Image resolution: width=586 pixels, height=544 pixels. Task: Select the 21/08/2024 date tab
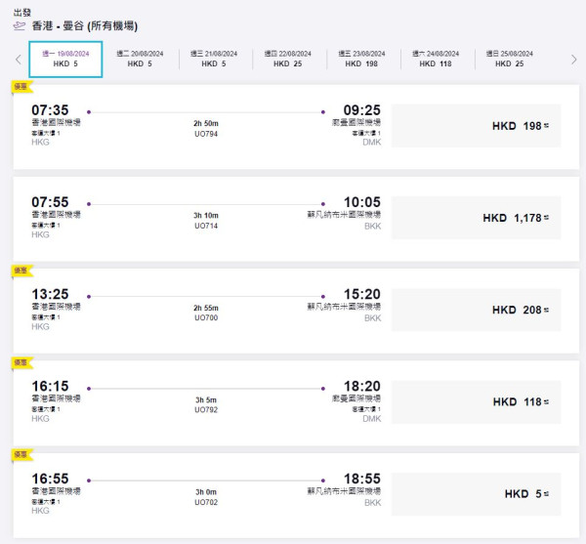[214, 59]
